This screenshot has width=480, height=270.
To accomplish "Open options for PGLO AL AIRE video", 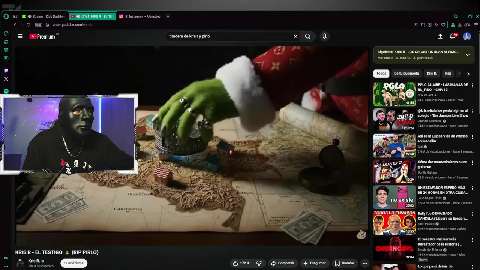I will pos(472,85).
